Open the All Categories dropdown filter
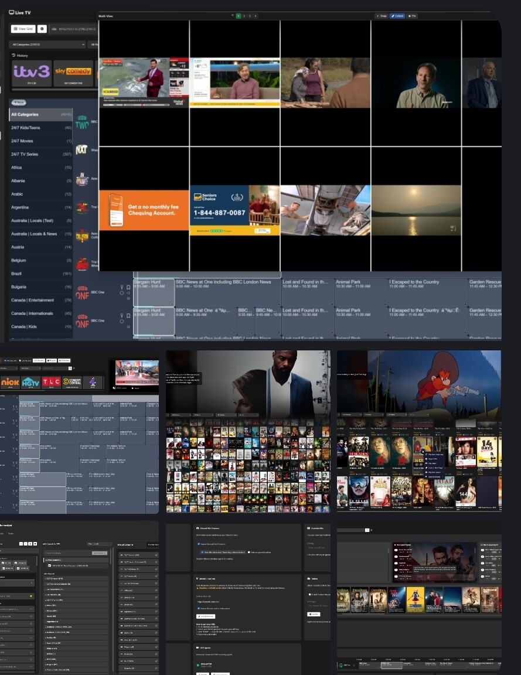521x675 pixels. pyautogui.click(x=47, y=45)
